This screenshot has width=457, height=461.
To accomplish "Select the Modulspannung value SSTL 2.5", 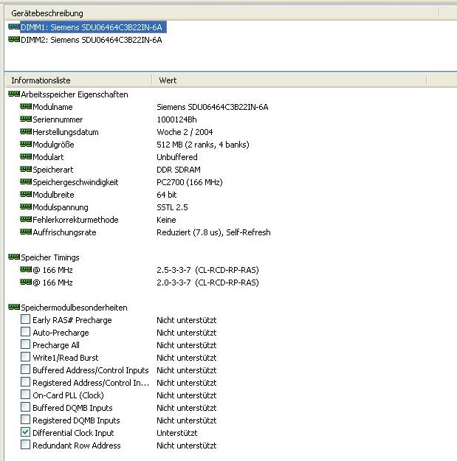I will point(172,207).
